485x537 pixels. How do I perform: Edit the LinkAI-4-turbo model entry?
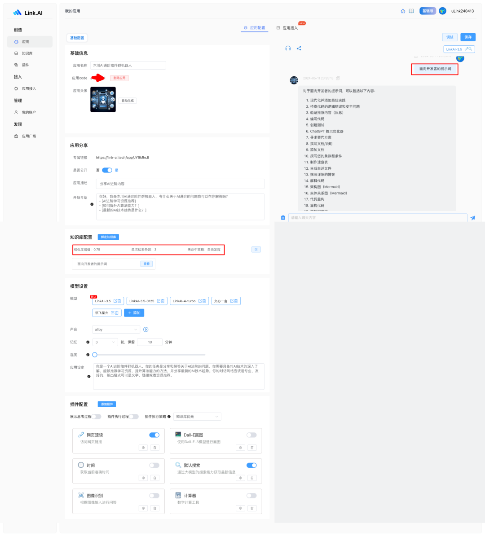[200, 301]
